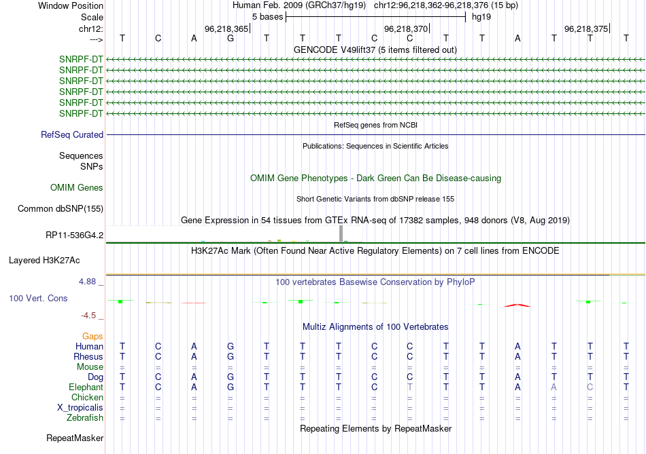Click the Mouse species label

pyautogui.click(x=90, y=367)
